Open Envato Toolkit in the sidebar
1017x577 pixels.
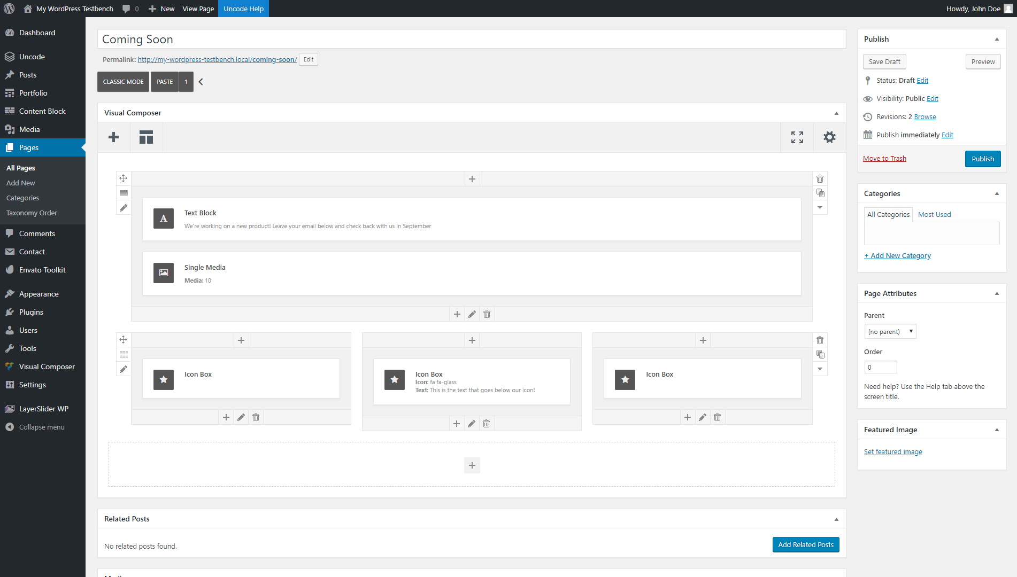click(43, 270)
